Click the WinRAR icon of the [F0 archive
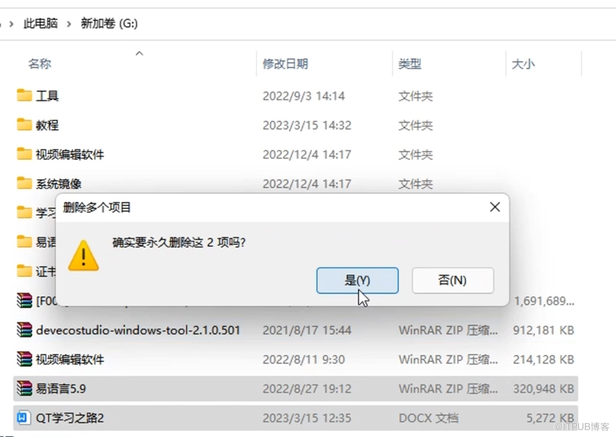616x437 pixels. click(24, 301)
